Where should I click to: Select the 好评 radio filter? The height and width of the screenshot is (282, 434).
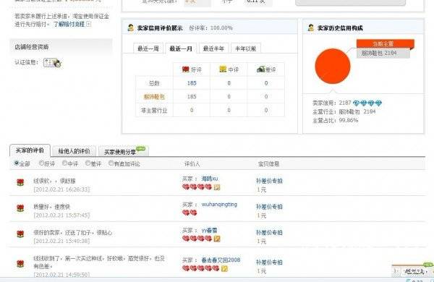point(41,163)
